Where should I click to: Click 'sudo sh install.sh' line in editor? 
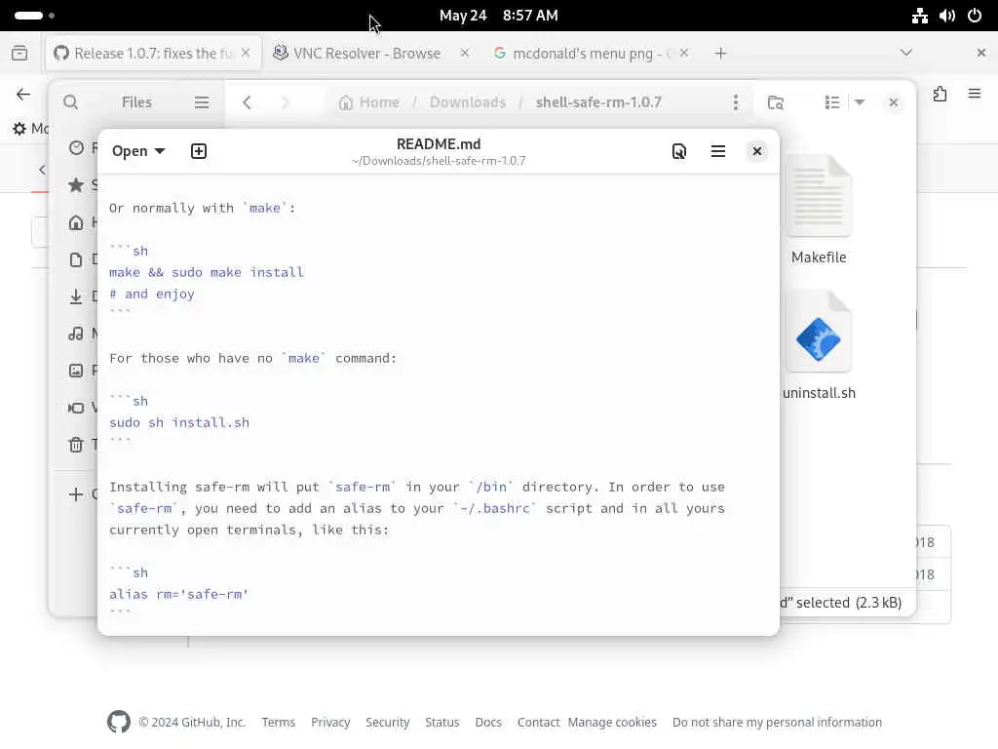tap(179, 423)
